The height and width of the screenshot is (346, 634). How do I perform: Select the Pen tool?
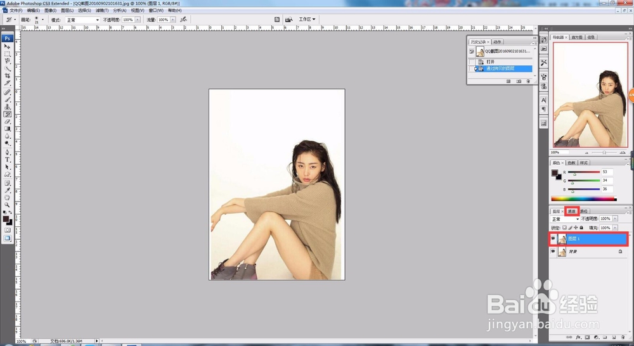(7, 152)
